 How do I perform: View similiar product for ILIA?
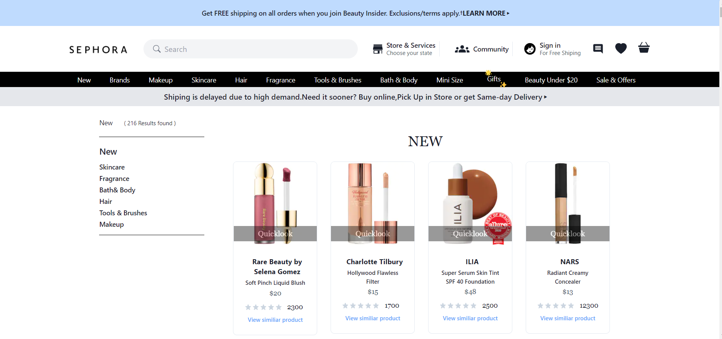click(x=470, y=318)
